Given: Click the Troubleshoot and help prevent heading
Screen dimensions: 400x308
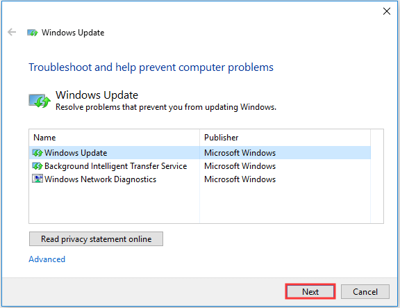Looking at the screenshot, I should click(151, 67).
